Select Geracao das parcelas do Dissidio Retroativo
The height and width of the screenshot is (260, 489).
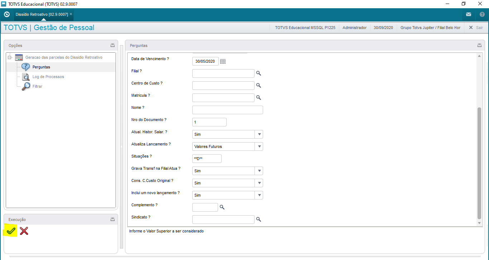[64, 57]
